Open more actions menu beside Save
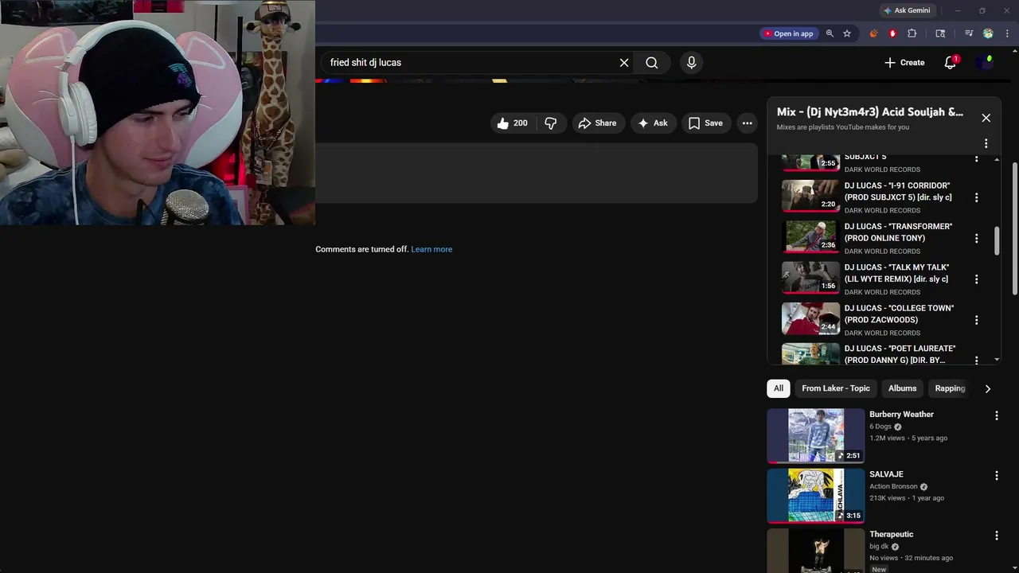The image size is (1019, 573). click(x=747, y=123)
